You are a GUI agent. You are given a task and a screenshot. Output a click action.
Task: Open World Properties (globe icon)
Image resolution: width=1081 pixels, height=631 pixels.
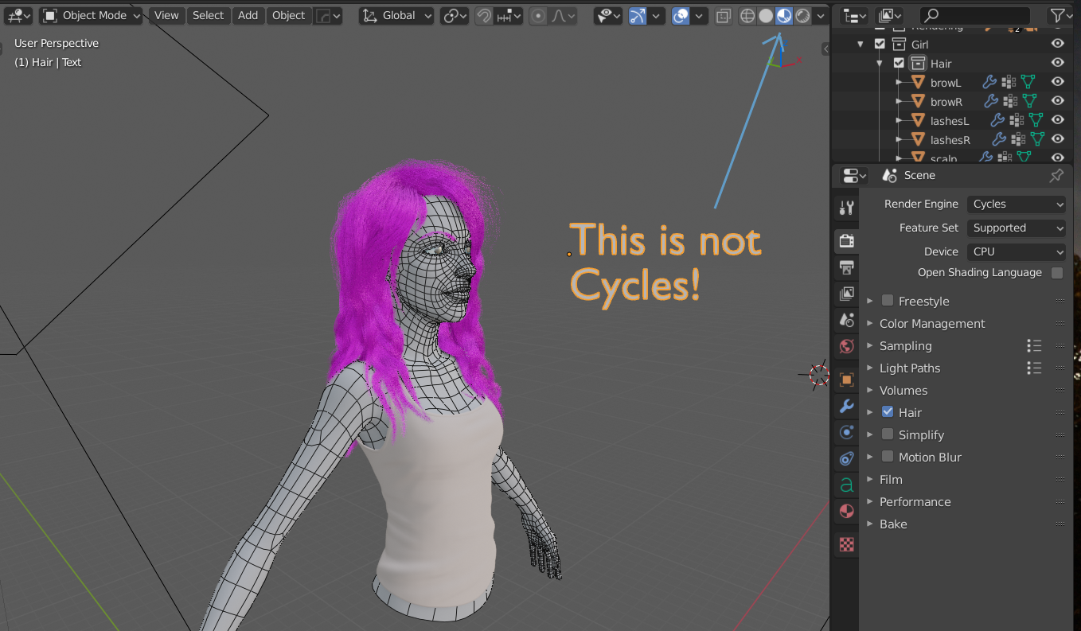coord(845,346)
